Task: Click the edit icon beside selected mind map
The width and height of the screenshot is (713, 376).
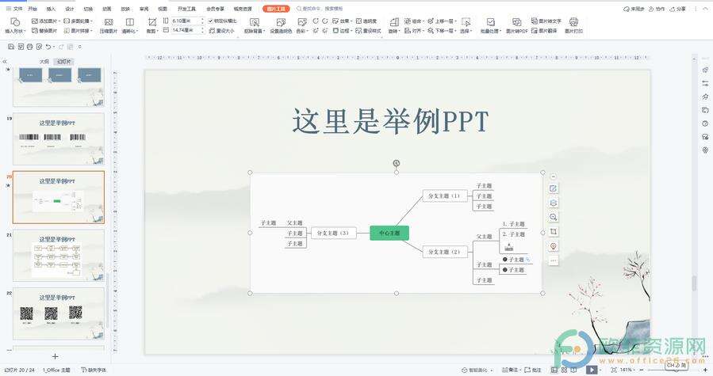Action: [554, 188]
